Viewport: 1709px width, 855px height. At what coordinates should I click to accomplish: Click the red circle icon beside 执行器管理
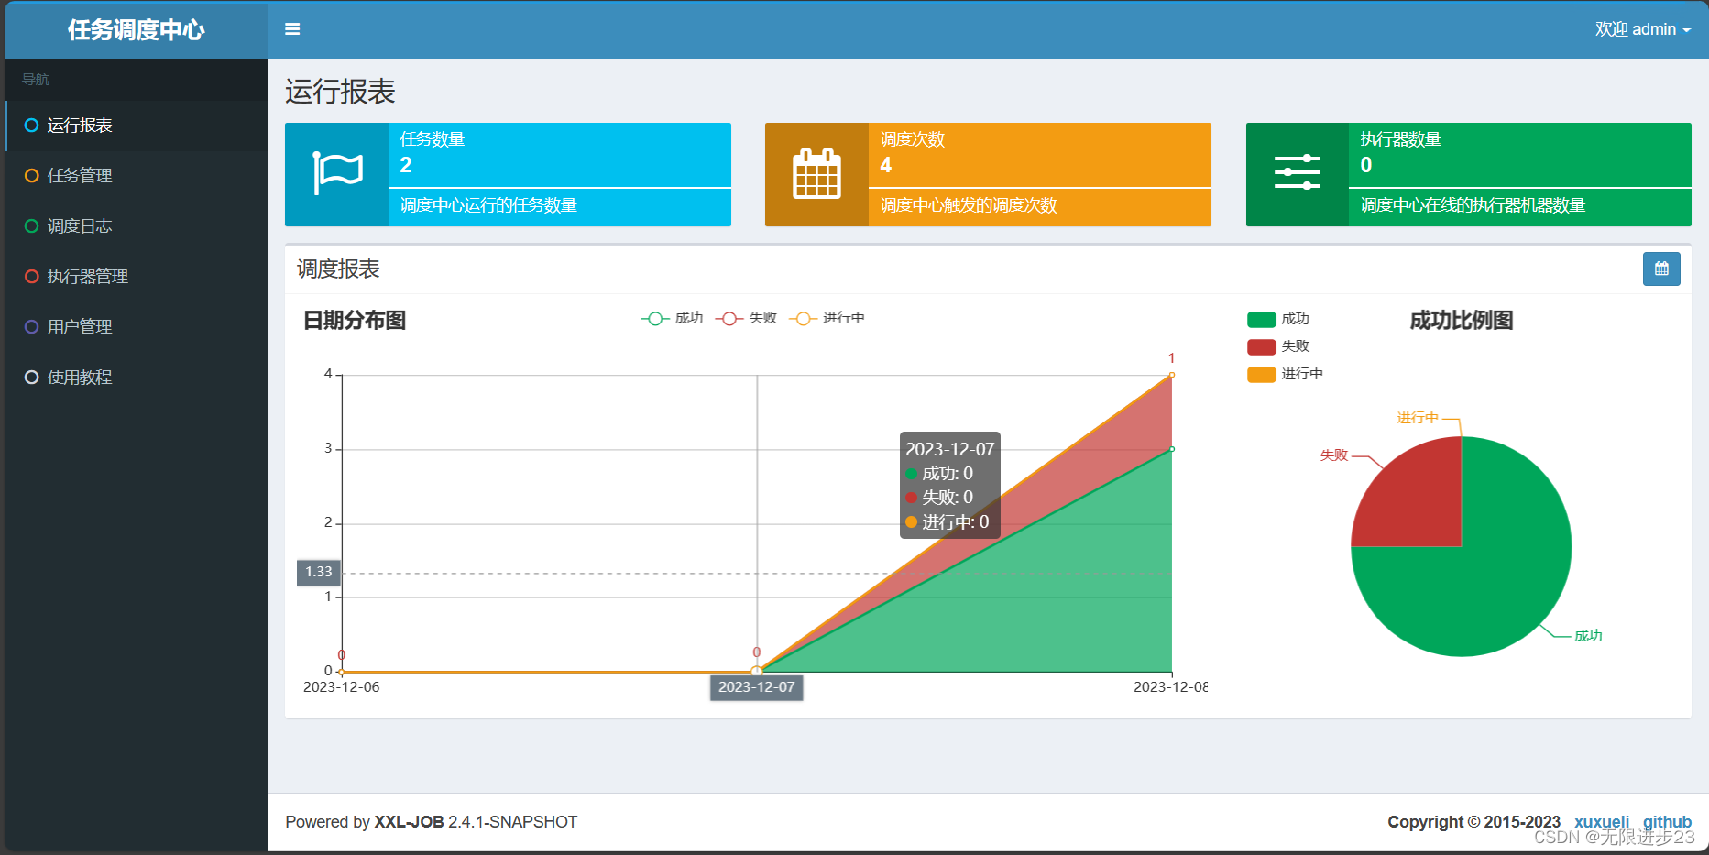[x=31, y=277]
